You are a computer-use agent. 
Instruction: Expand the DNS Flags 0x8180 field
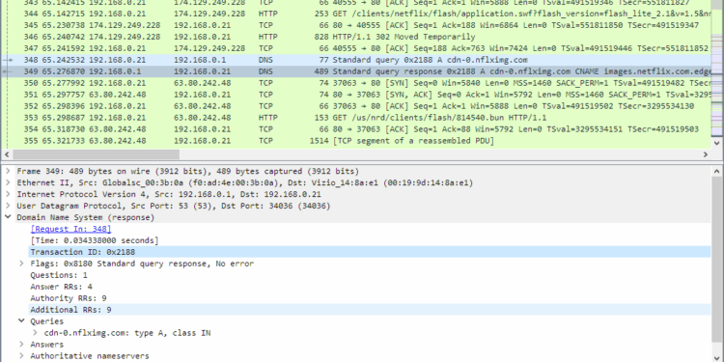click(x=21, y=264)
